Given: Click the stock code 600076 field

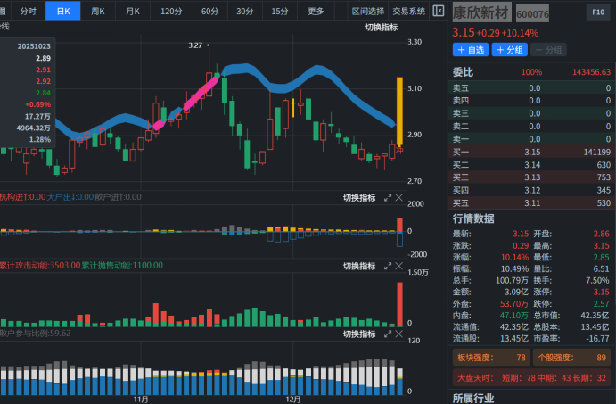Looking at the screenshot, I should [533, 15].
